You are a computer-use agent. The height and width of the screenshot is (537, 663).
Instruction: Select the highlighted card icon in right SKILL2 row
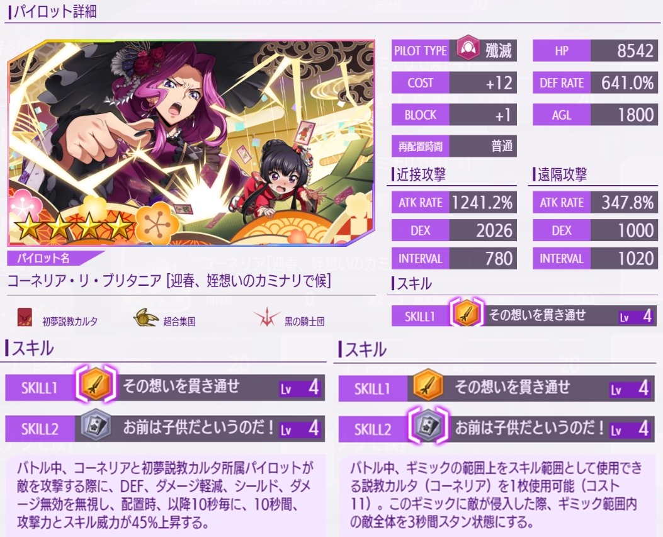428,426
